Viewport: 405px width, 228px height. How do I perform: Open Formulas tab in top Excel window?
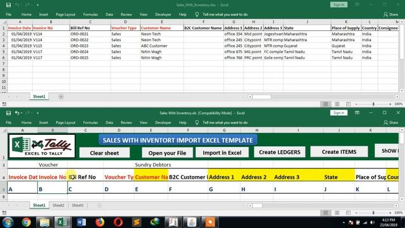click(90, 15)
